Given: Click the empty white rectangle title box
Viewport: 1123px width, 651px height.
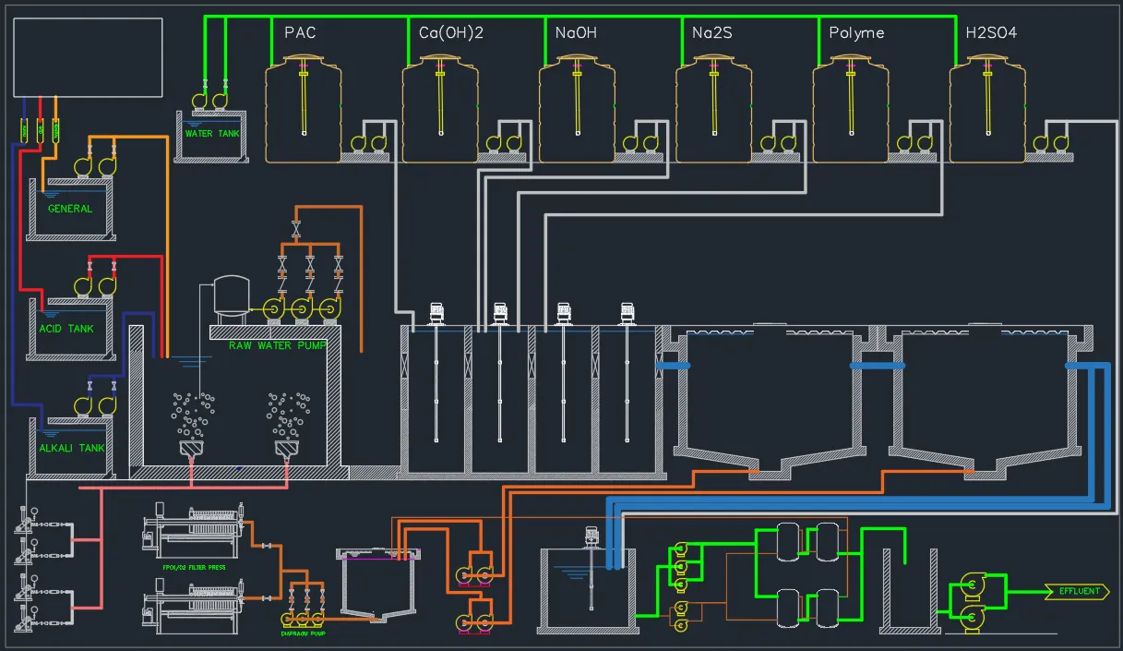Looking at the screenshot, I should click(x=89, y=56).
